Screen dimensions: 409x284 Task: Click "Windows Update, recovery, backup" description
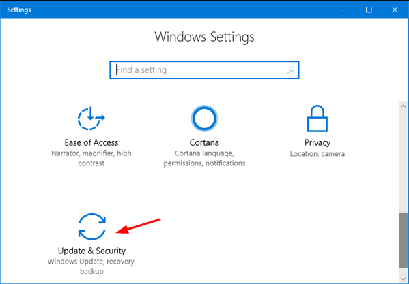coord(91,266)
